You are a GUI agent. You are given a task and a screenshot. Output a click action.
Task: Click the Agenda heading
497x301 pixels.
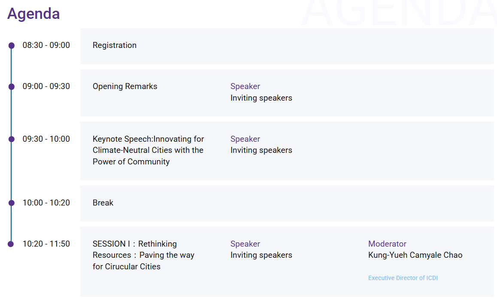pos(33,14)
